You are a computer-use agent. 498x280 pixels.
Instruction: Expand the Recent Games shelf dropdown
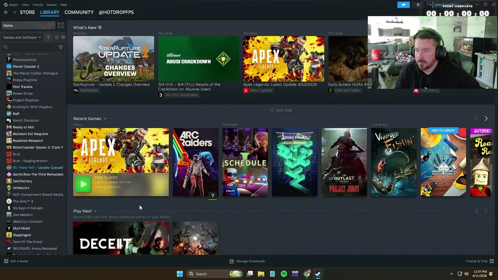pos(105,119)
